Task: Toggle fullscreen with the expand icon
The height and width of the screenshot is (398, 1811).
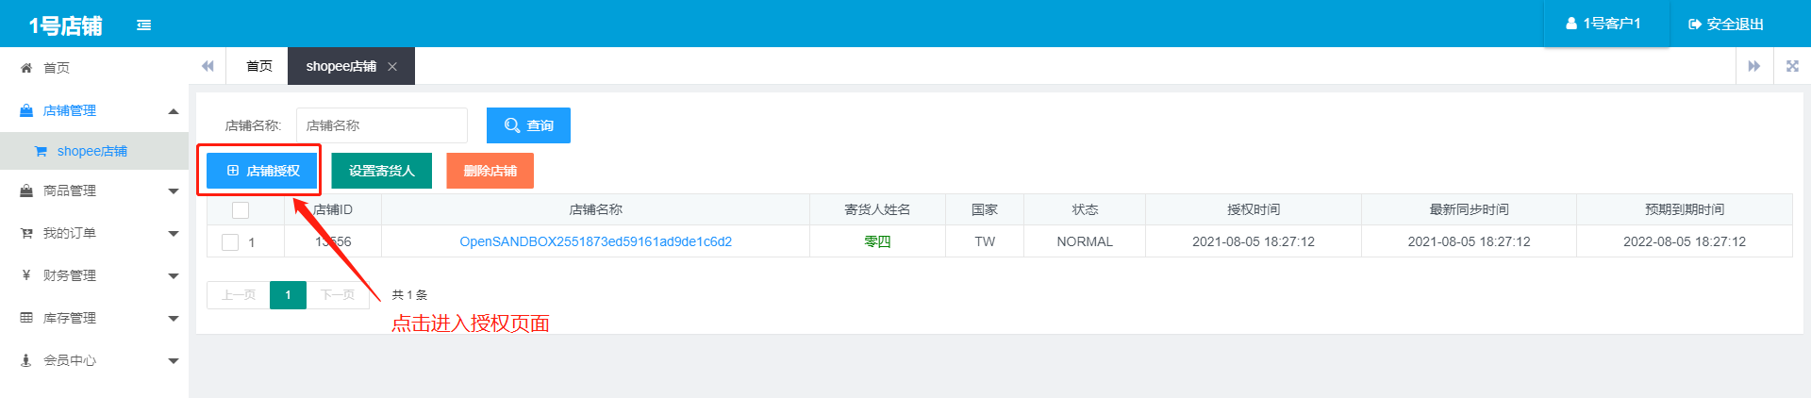Action: coord(1792,66)
